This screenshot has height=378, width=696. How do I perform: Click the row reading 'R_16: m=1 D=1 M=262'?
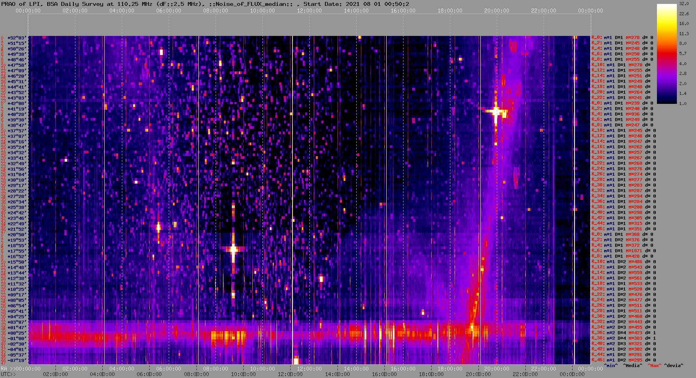(x=623, y=147)
